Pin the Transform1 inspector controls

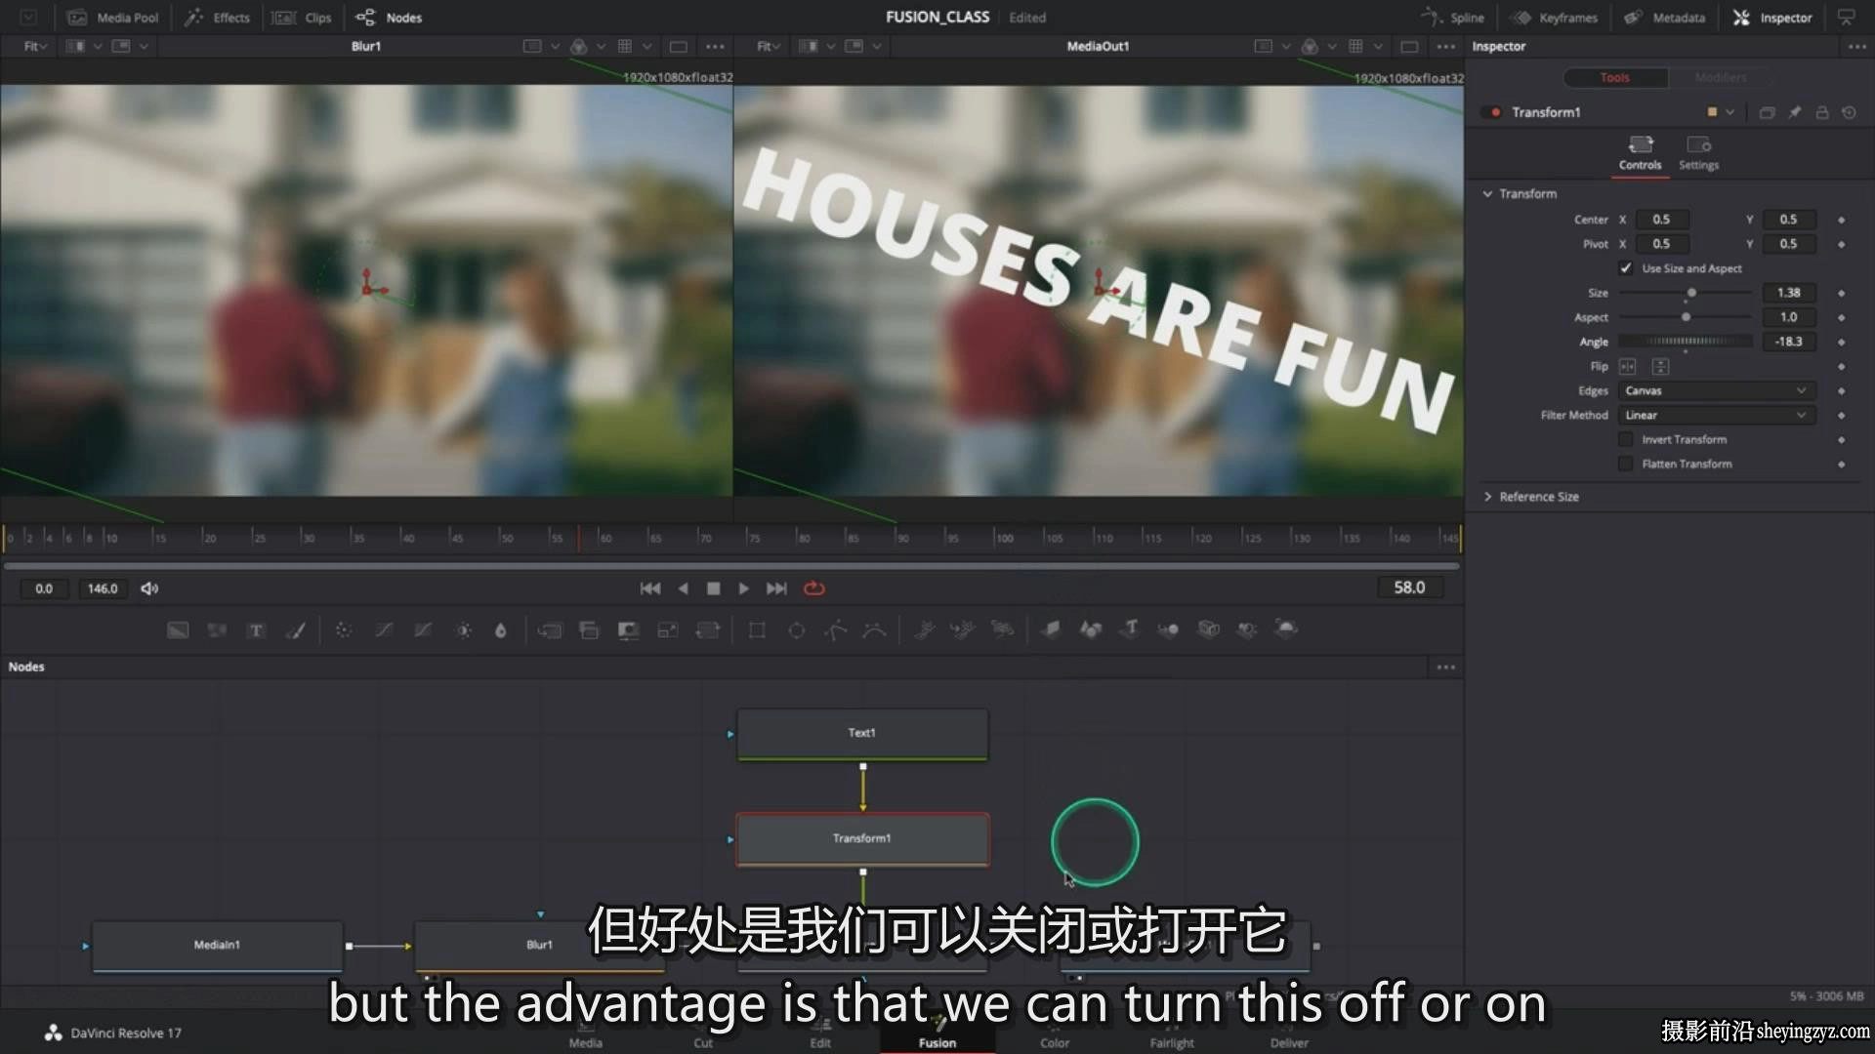[1795, 112]
